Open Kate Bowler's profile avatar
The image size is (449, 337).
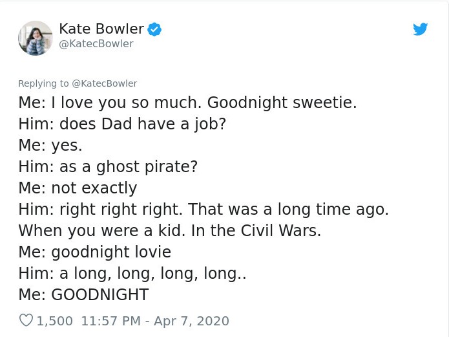(35, 38)
